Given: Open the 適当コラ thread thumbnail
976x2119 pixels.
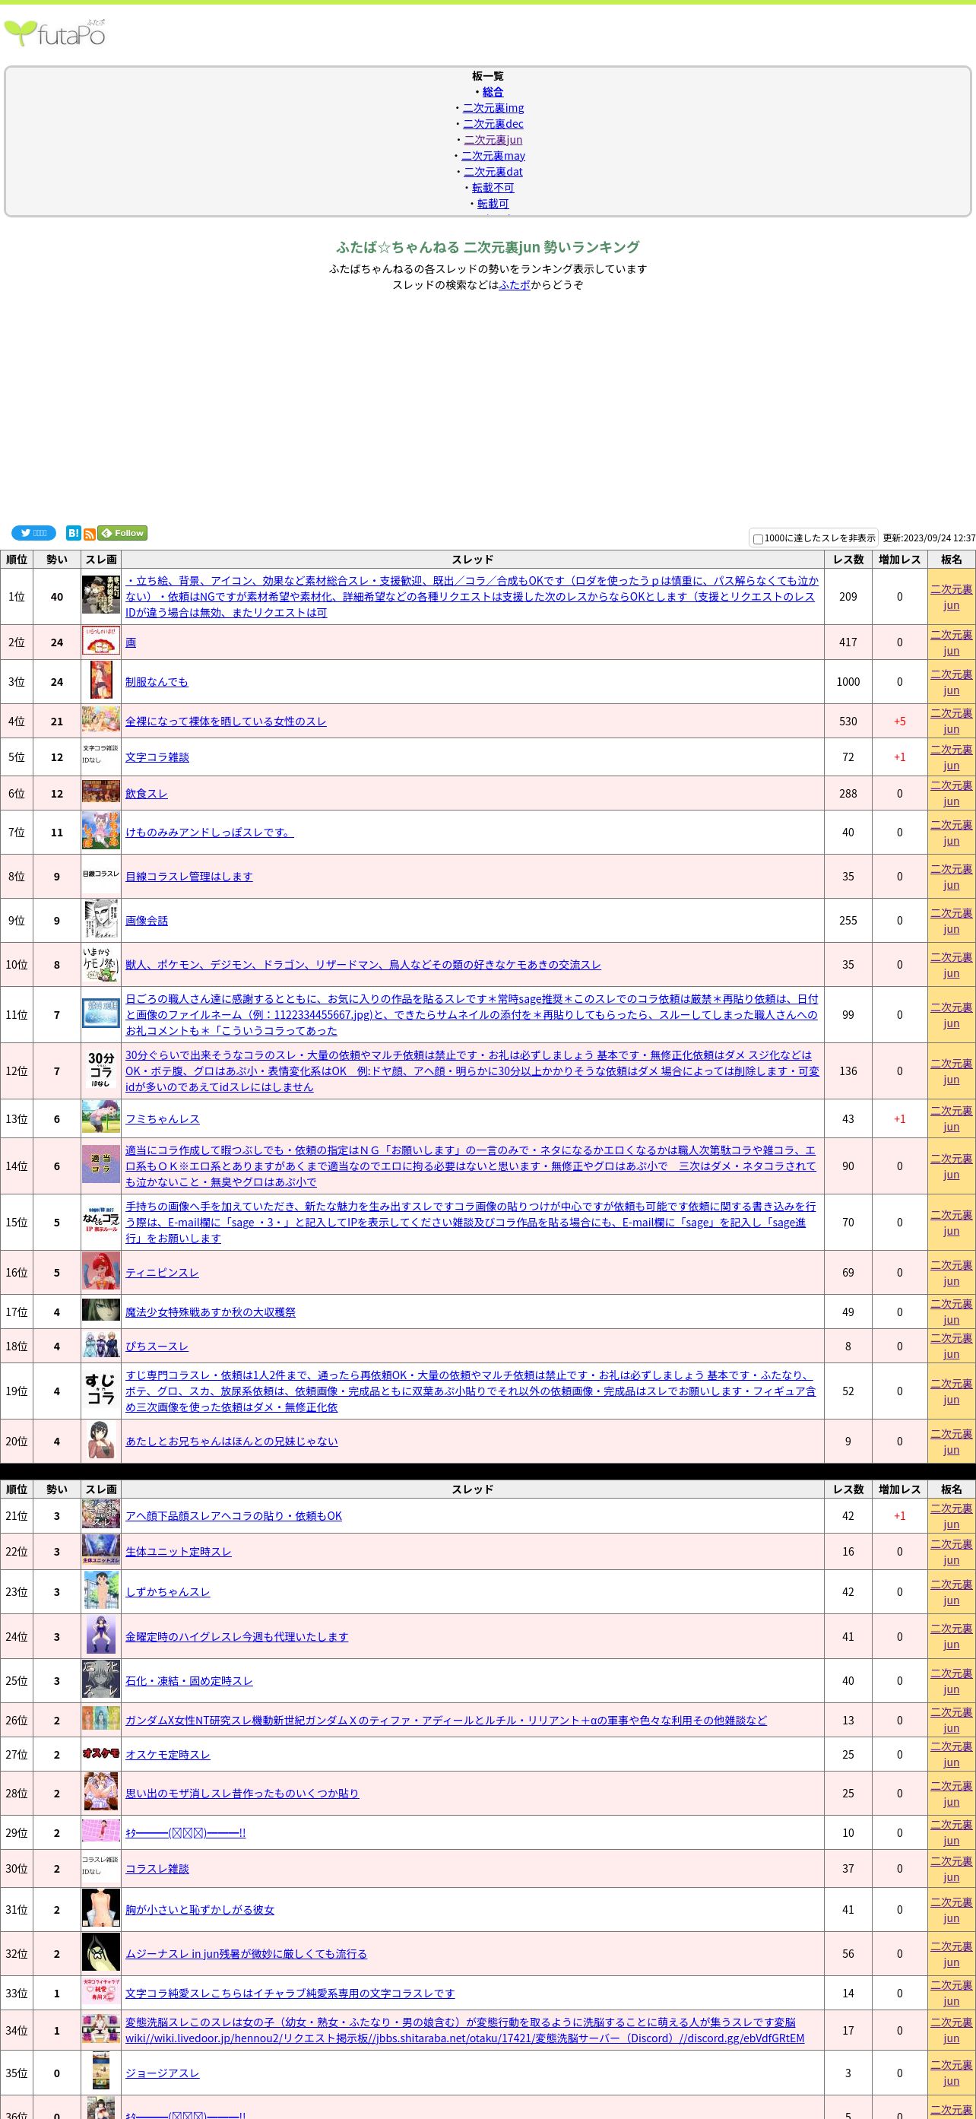Looking at the screenshot, I should coord(101,1165).
